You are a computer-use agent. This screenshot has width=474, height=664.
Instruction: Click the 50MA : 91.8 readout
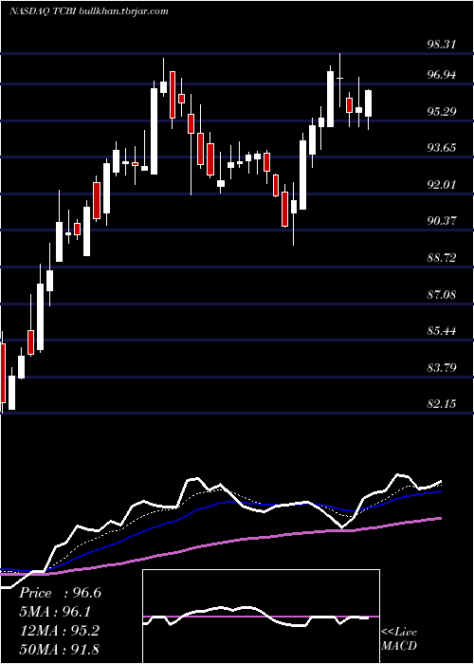(x=59, y=649)
